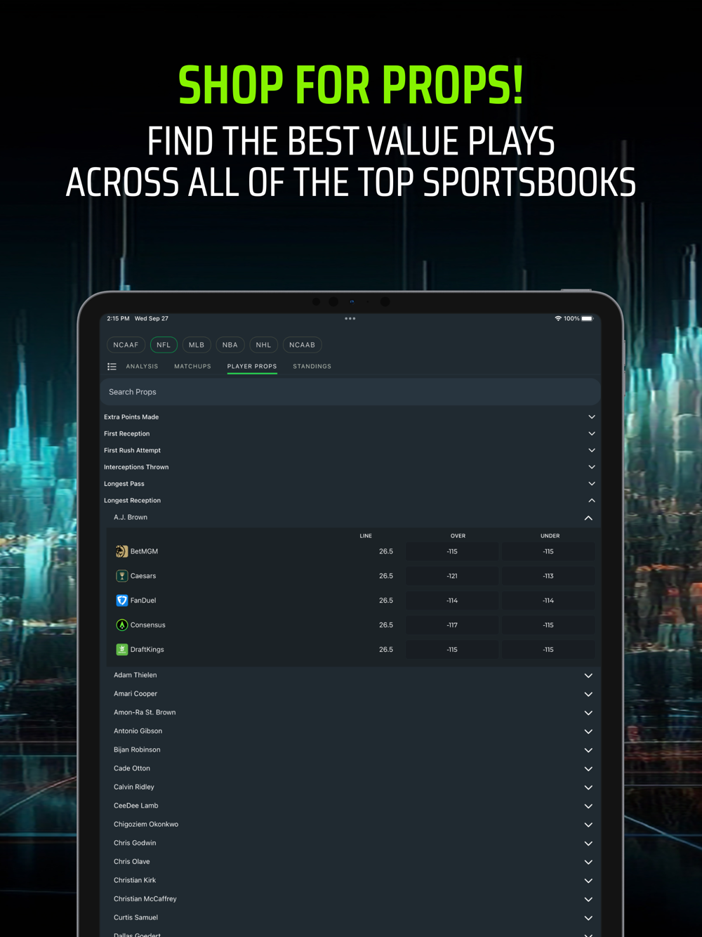Expand the Cade Otton player row
Viewport: 702px width, 937px height.
354,768
